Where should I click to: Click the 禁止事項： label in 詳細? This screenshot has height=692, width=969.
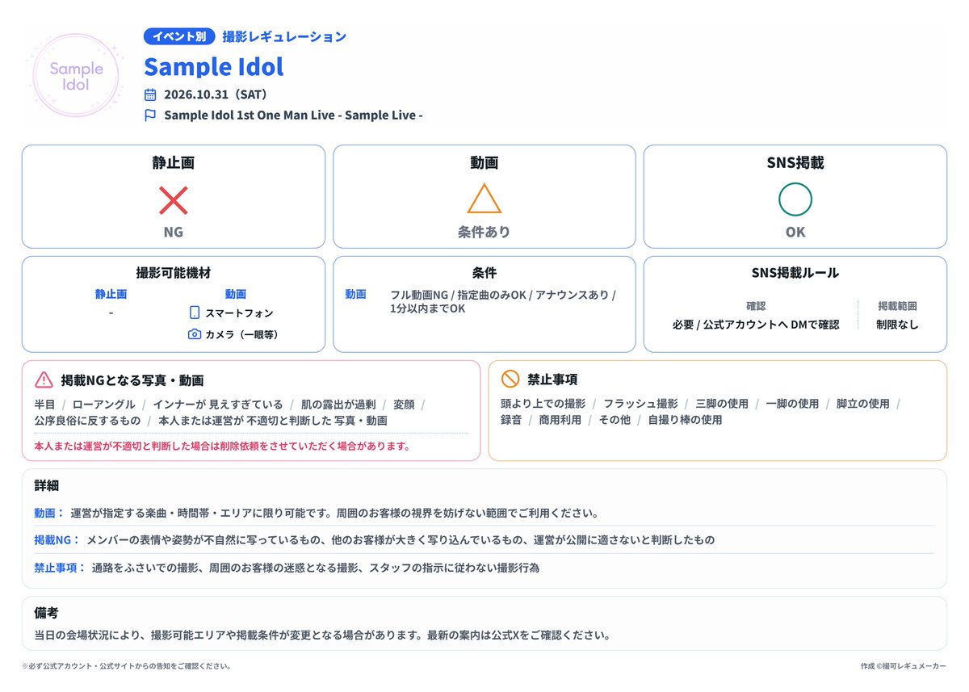click(60, 567)
